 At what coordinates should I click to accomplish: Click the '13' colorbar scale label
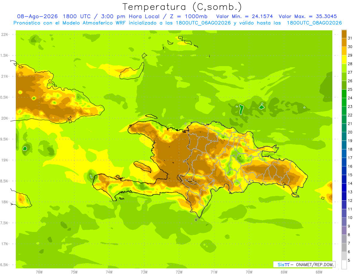point(350,192)
